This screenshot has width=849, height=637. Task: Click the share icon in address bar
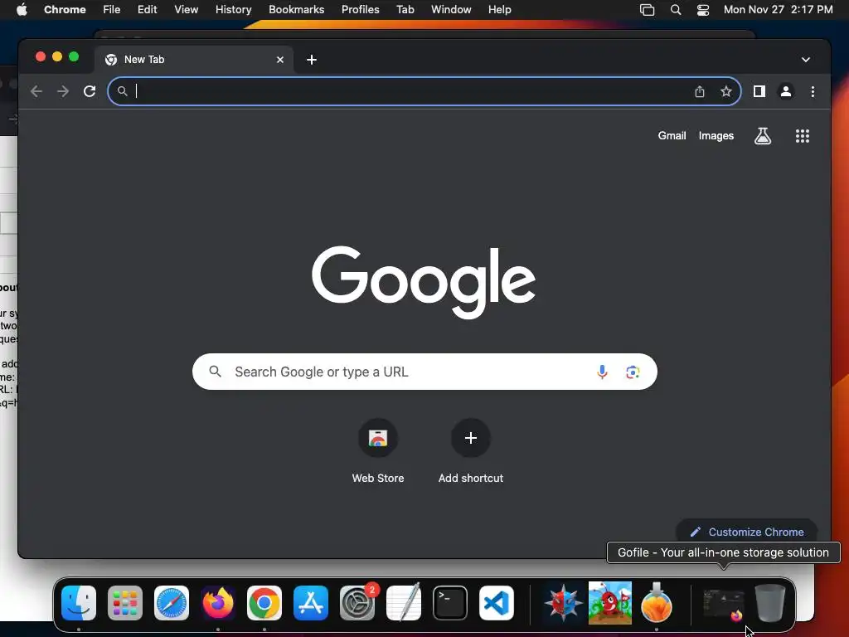700,91
